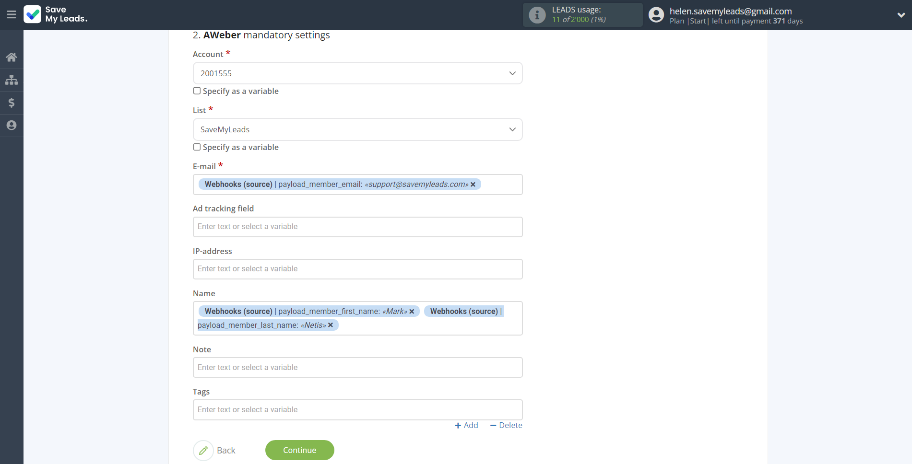Open billing dollar icon in sidebar
The width and height of the screenshot is (912, 464).
[x=12, y=103]
